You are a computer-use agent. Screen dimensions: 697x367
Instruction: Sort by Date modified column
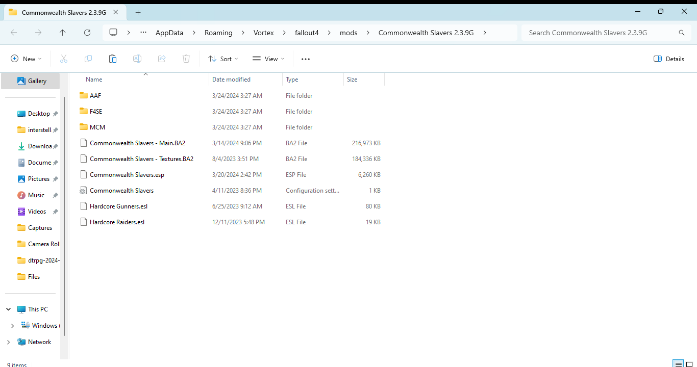tap(231, 80)
